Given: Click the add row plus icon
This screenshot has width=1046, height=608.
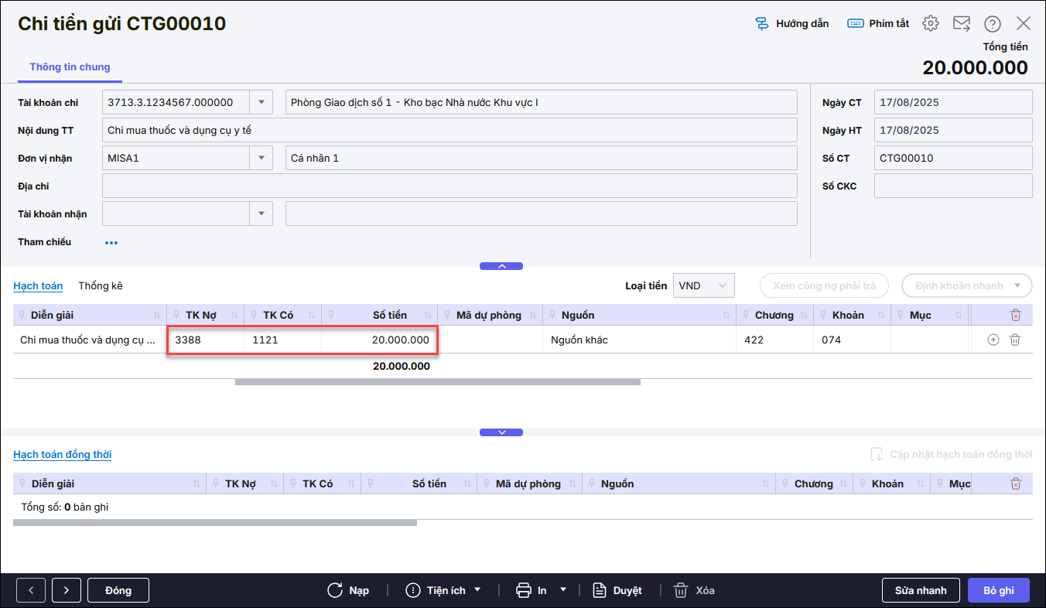Looking at the screenshot, I should [993, 340].
